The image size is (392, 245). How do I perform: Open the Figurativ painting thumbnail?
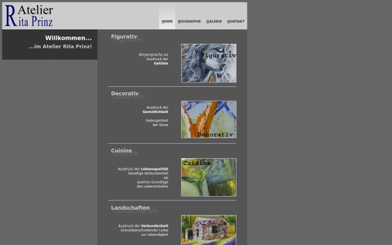pyautogui.click(x=209, y=63)
